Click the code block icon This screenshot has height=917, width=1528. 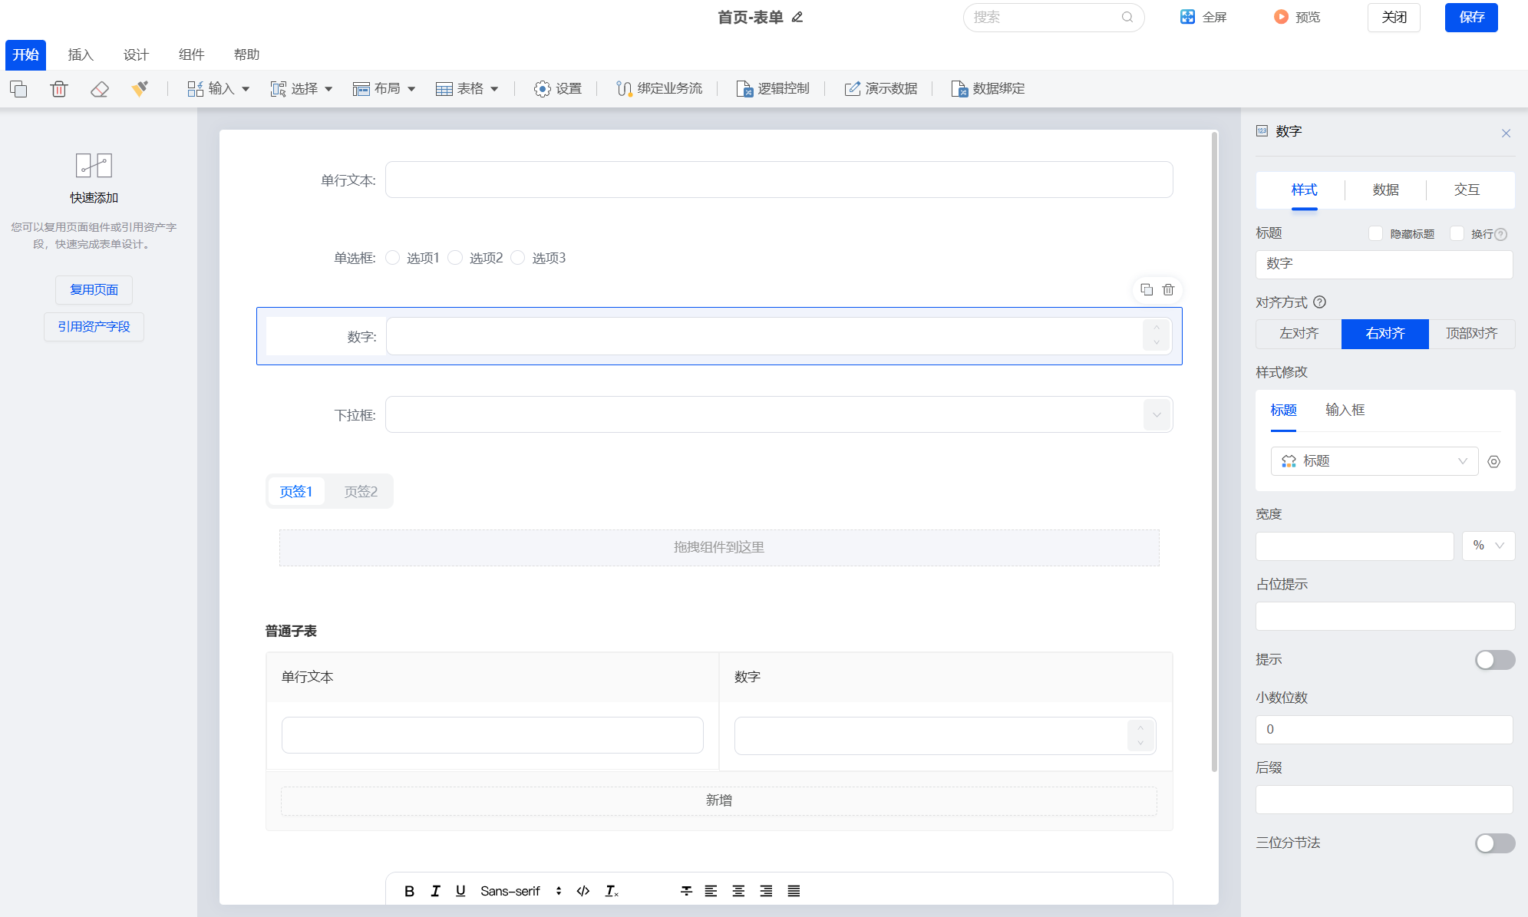point(583,891)
